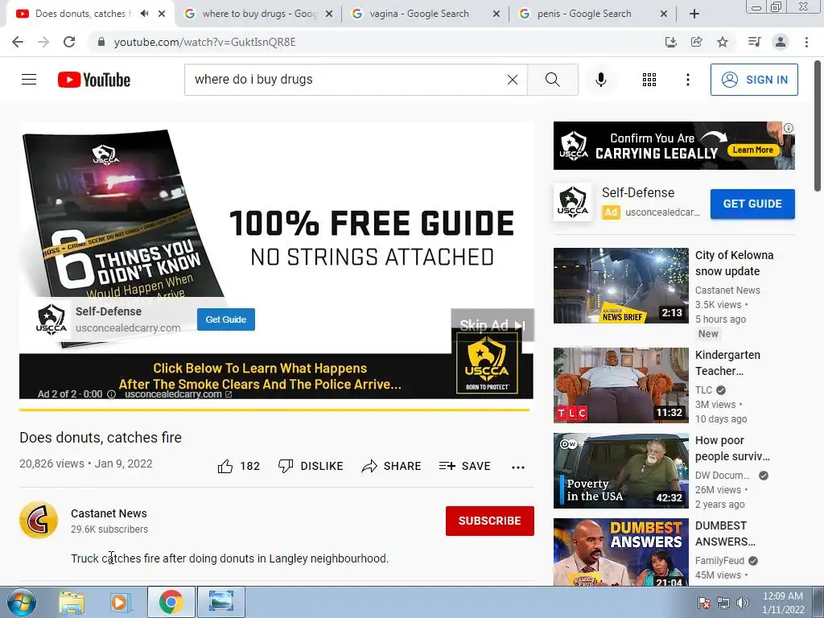Open Poverty in the USA video thumbnail
Image resolution: width=824 pixels, height=618 pixels.
tap(620, 470)
